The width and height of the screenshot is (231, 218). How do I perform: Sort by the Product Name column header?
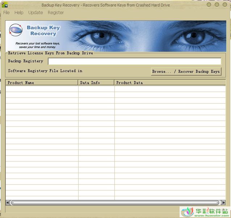pos(42,83)
